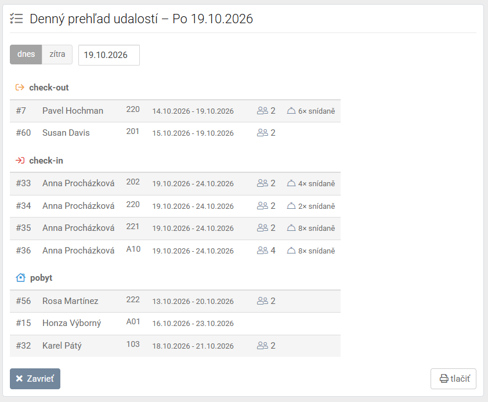Select Karel Pátý reservation row
The width and height of the screenshot is (488, 402).
[175, 346]
